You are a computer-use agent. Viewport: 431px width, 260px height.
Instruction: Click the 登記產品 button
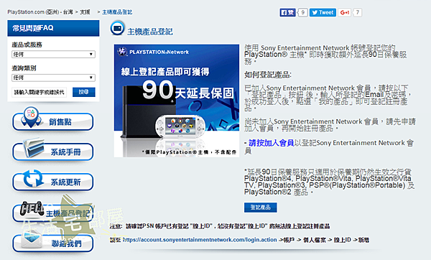260,208
